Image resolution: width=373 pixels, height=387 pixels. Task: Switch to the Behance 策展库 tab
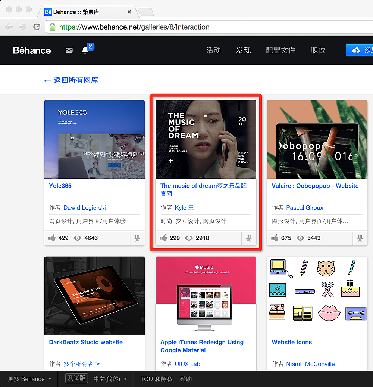coord(86,12)
